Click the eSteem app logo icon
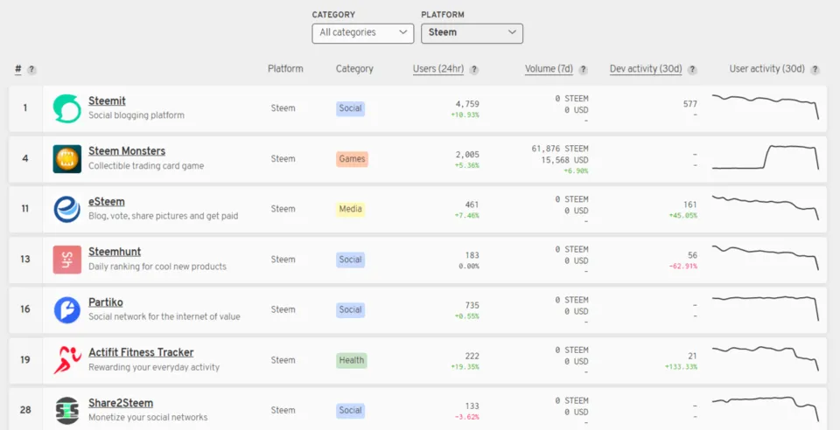This screenshot has height=430, width=840. point(67,209)
